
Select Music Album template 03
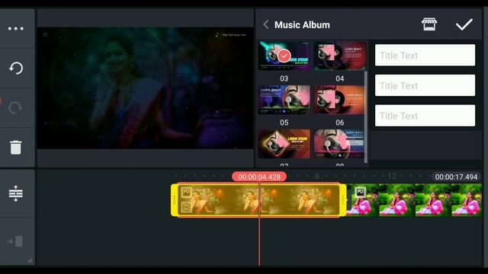pyautogui.click(x=284, y=56)
